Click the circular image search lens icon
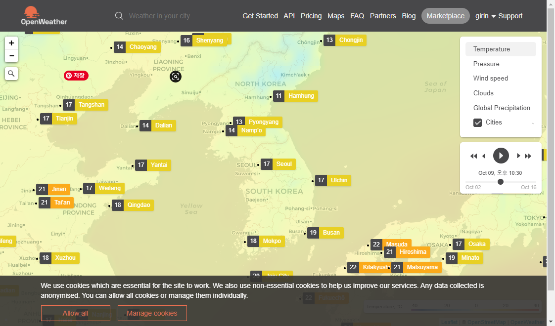 [x=176, y=77]
